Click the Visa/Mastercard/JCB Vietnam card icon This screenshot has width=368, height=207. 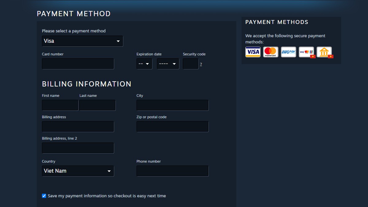306,52
